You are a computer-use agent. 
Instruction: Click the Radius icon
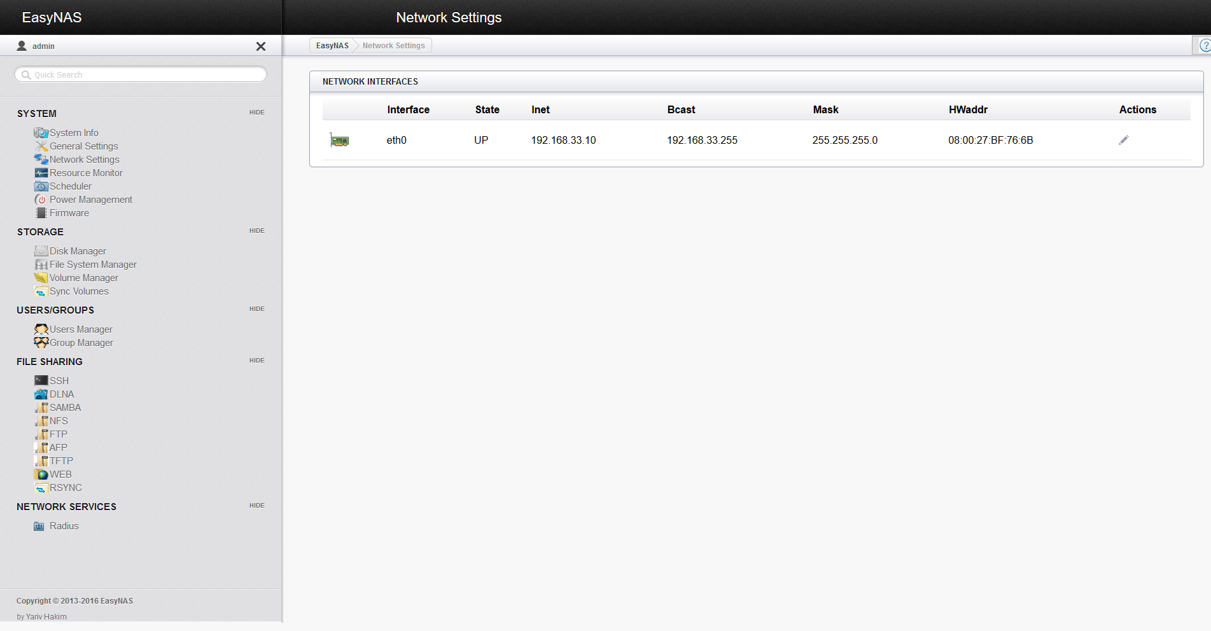pyautogui.click(x=39, y=526)
